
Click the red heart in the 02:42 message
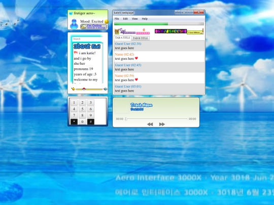click(x=136, y=58)
